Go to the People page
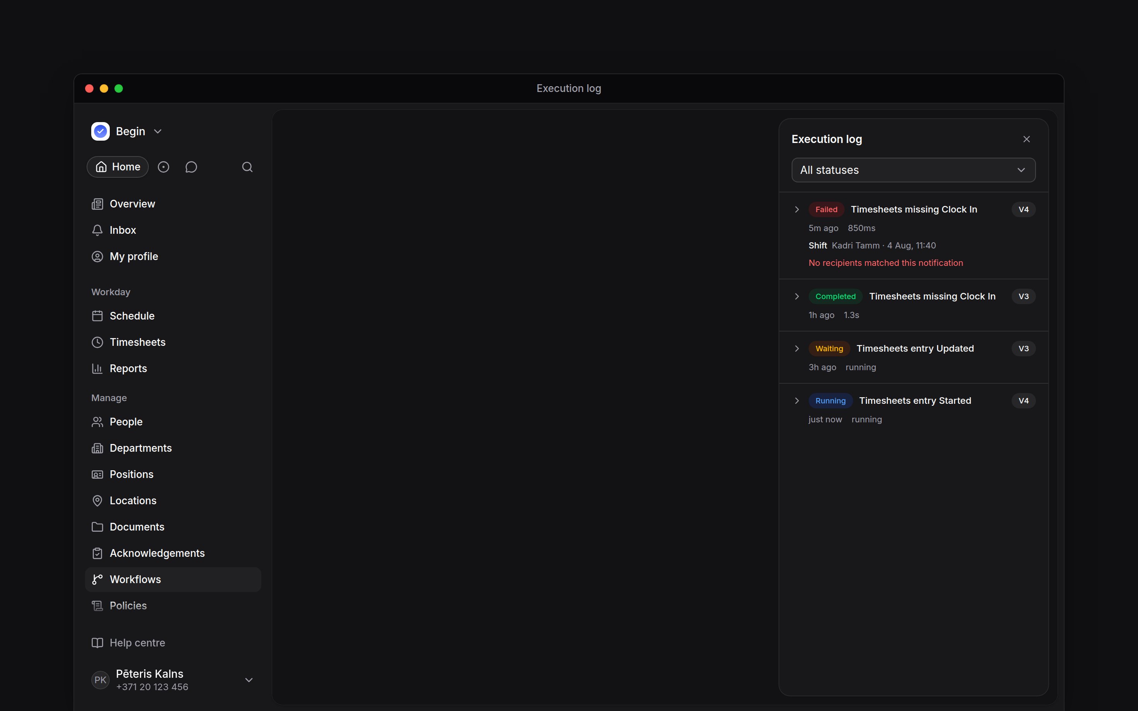1138x711 pixels. [x=173, y=422]
